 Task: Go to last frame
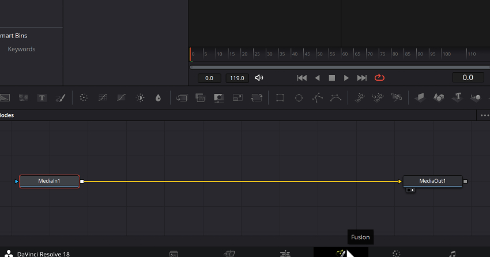coord(362,78)
